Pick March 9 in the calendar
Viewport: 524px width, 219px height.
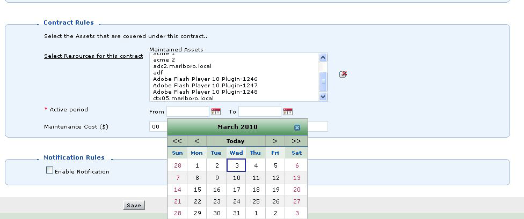click(x=216, y=178)
